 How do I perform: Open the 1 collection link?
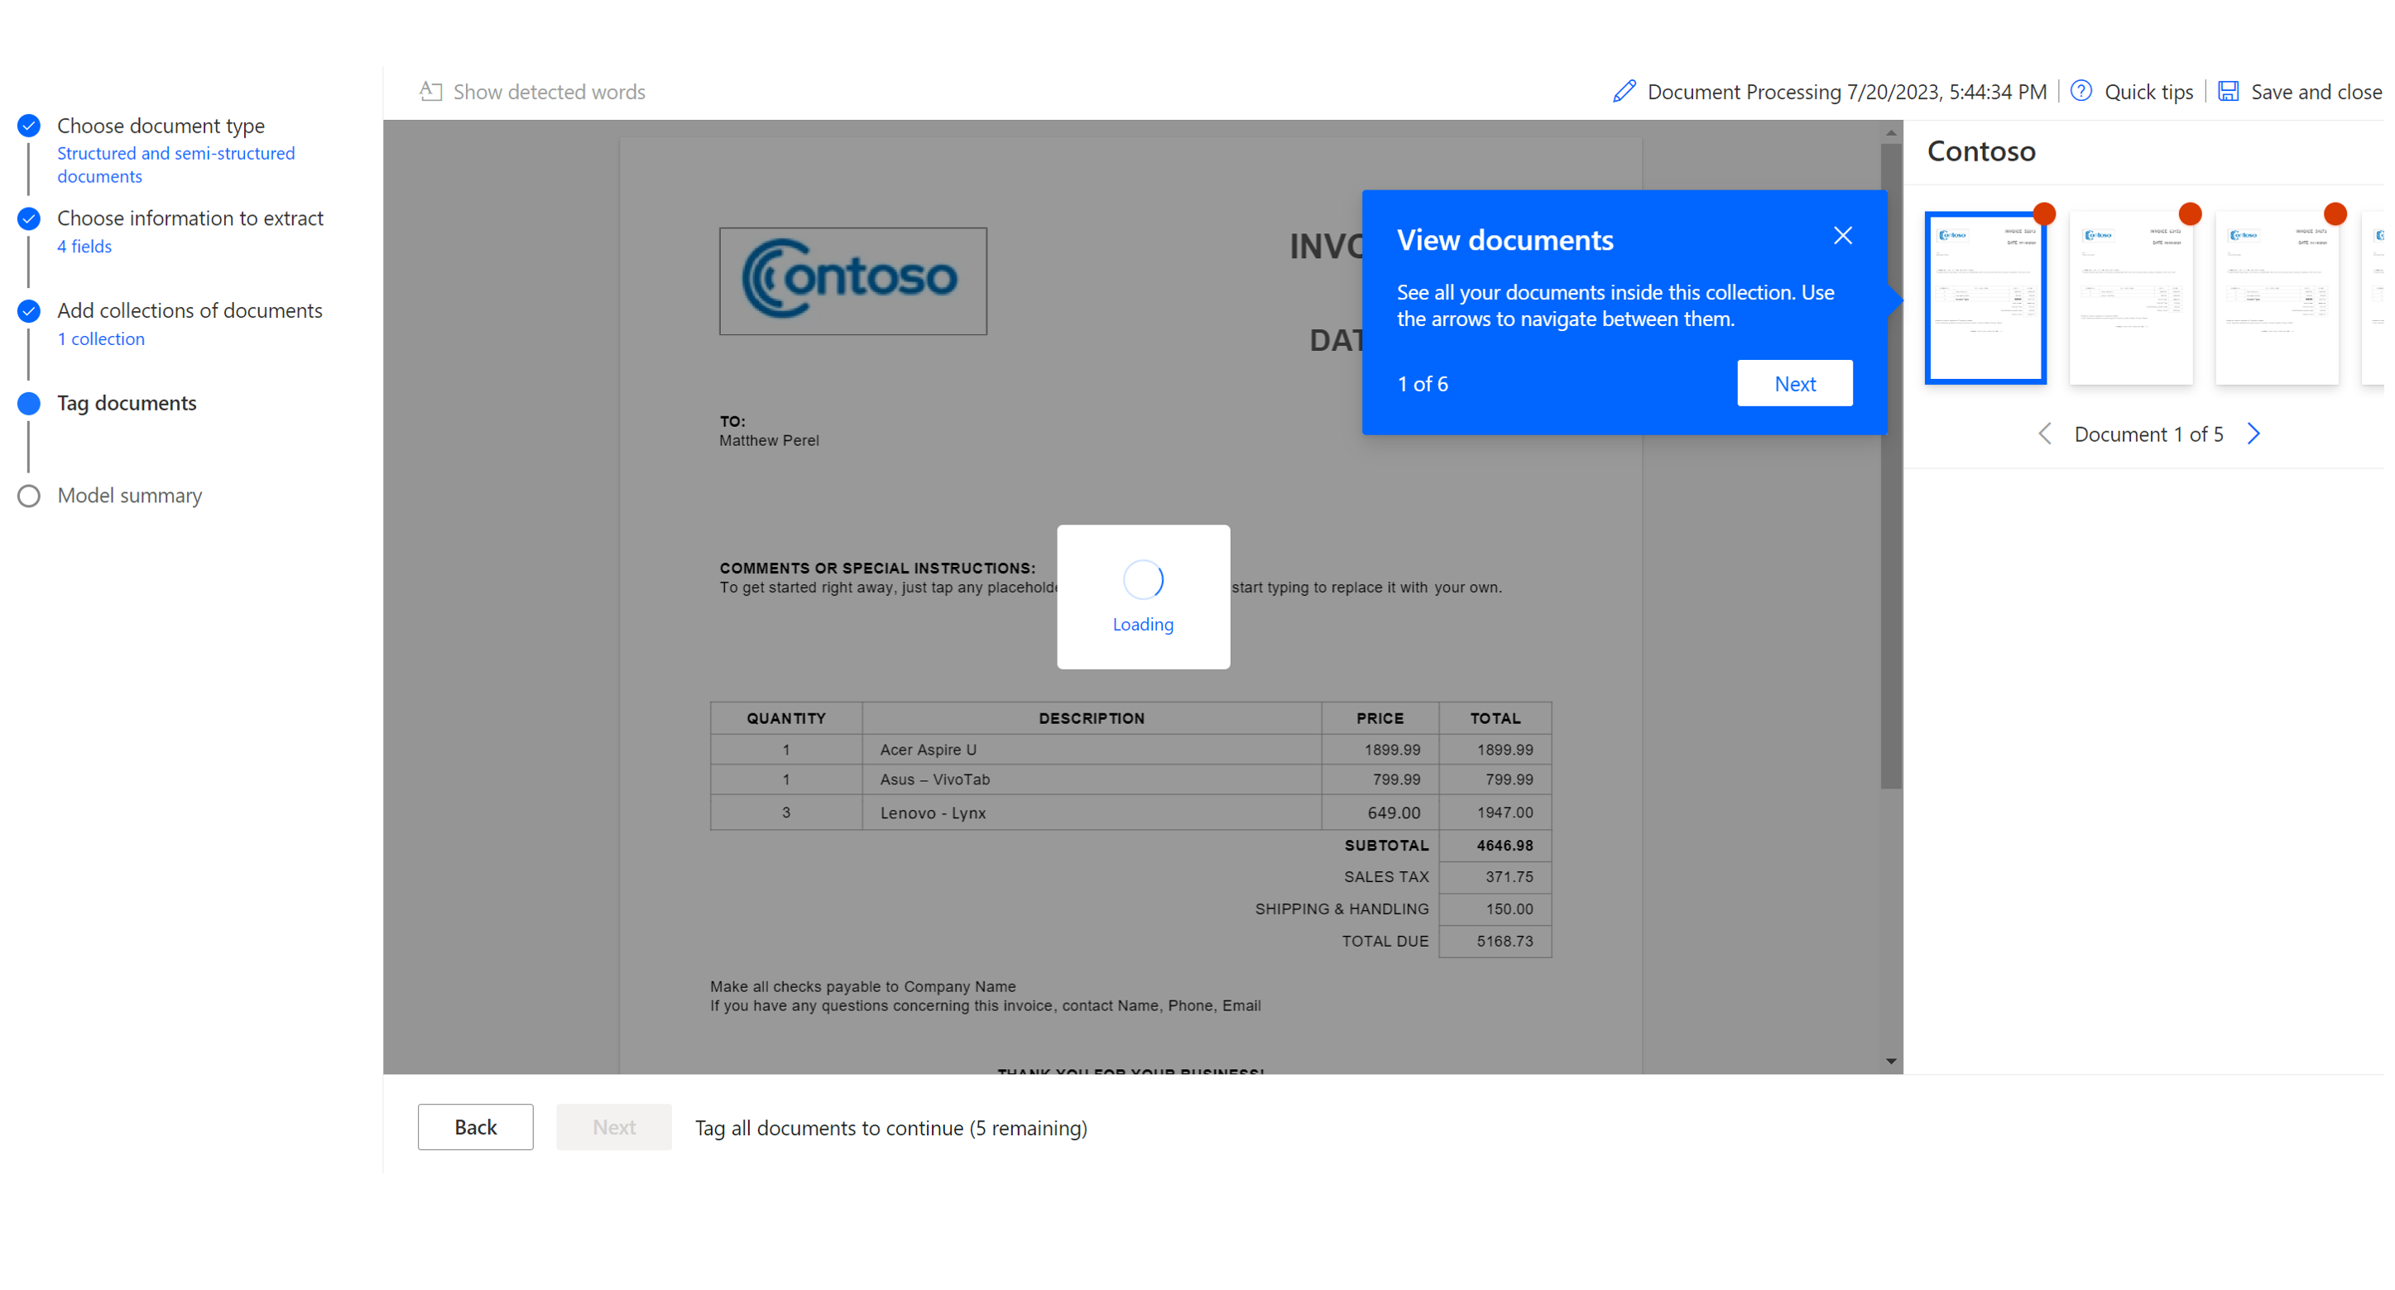point(100,338)
